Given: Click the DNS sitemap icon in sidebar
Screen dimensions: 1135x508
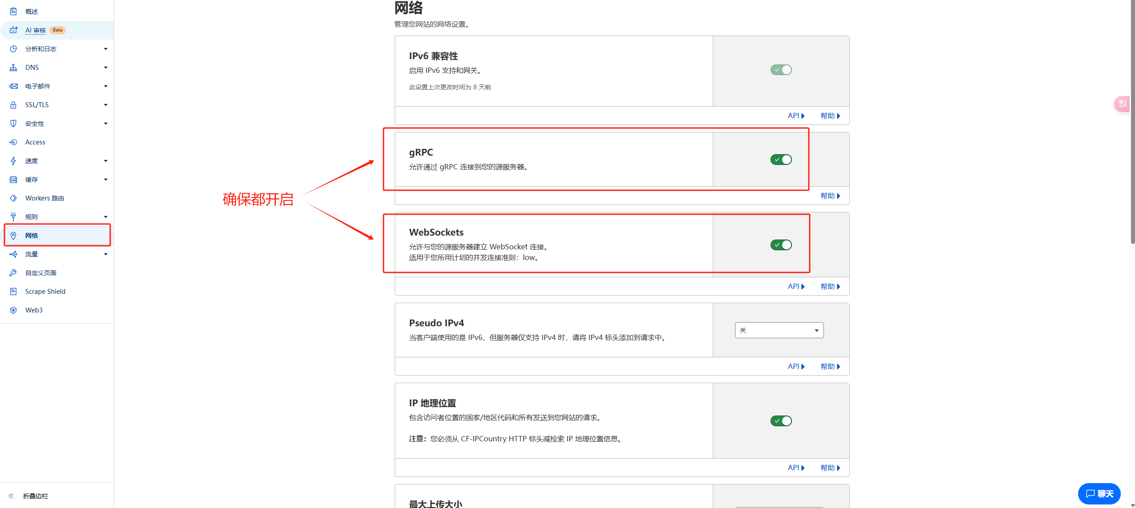Looking at the screenshot, I should pos(13,68).
